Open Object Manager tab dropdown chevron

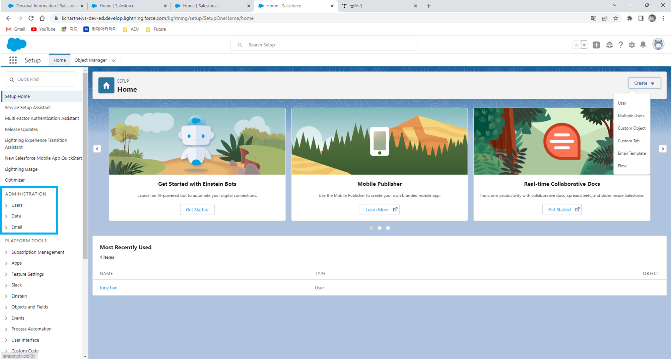(114, 60)
